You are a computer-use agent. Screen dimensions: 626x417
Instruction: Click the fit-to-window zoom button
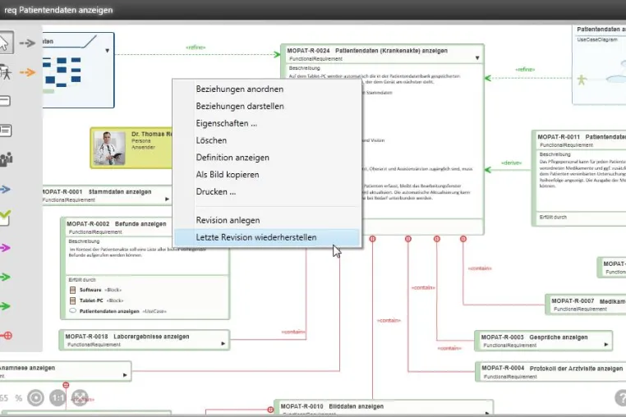pos(80,398)
